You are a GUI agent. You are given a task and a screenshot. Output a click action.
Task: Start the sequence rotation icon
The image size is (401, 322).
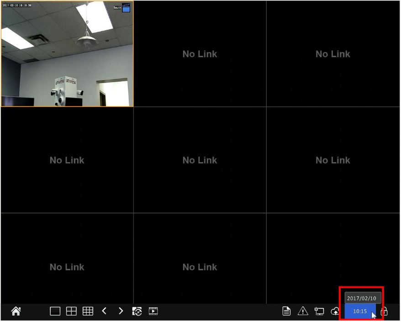click(137, 311)
